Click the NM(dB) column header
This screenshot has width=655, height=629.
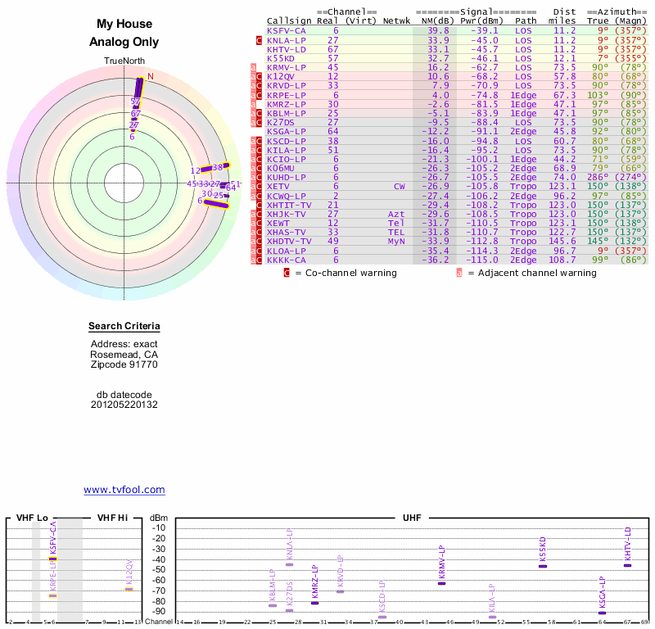pyautogui.click(x=438, y=20)
